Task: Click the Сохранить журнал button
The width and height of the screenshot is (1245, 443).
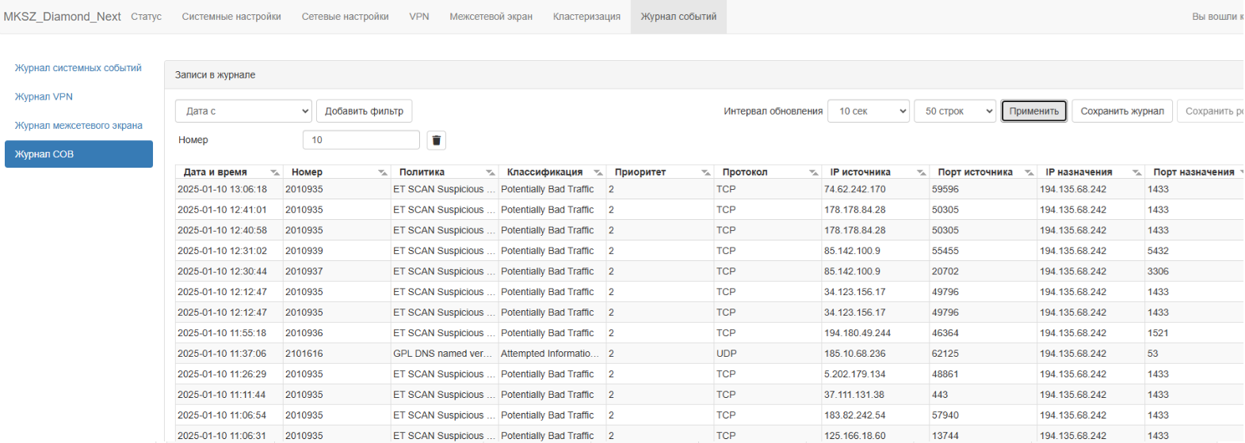Action: 1122,111
